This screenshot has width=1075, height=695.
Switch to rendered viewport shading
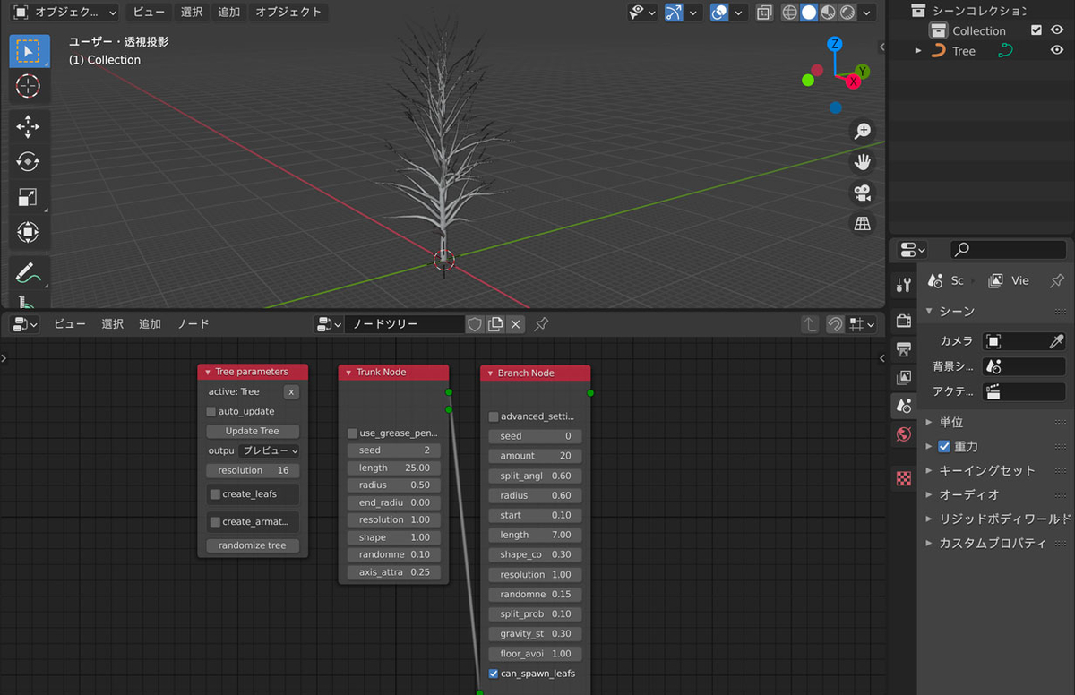pos(848,13)
